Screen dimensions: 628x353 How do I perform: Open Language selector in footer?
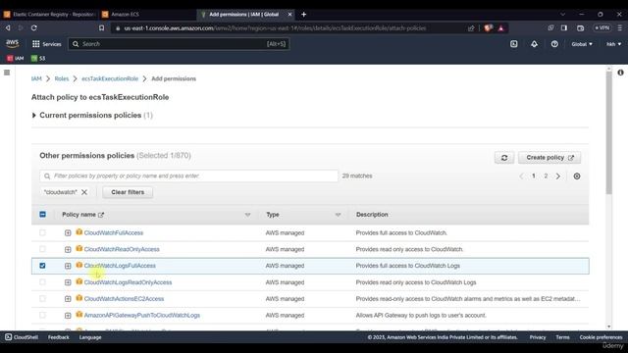[x=90, y=337]
